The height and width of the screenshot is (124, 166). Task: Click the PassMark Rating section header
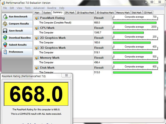point(73,18)
